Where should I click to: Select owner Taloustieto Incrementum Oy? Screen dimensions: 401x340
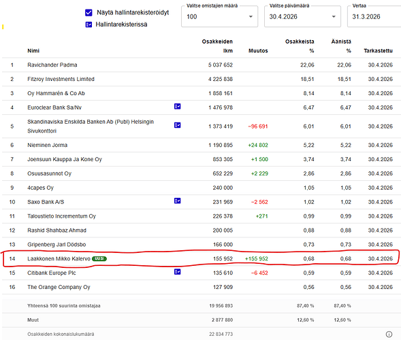62,216
